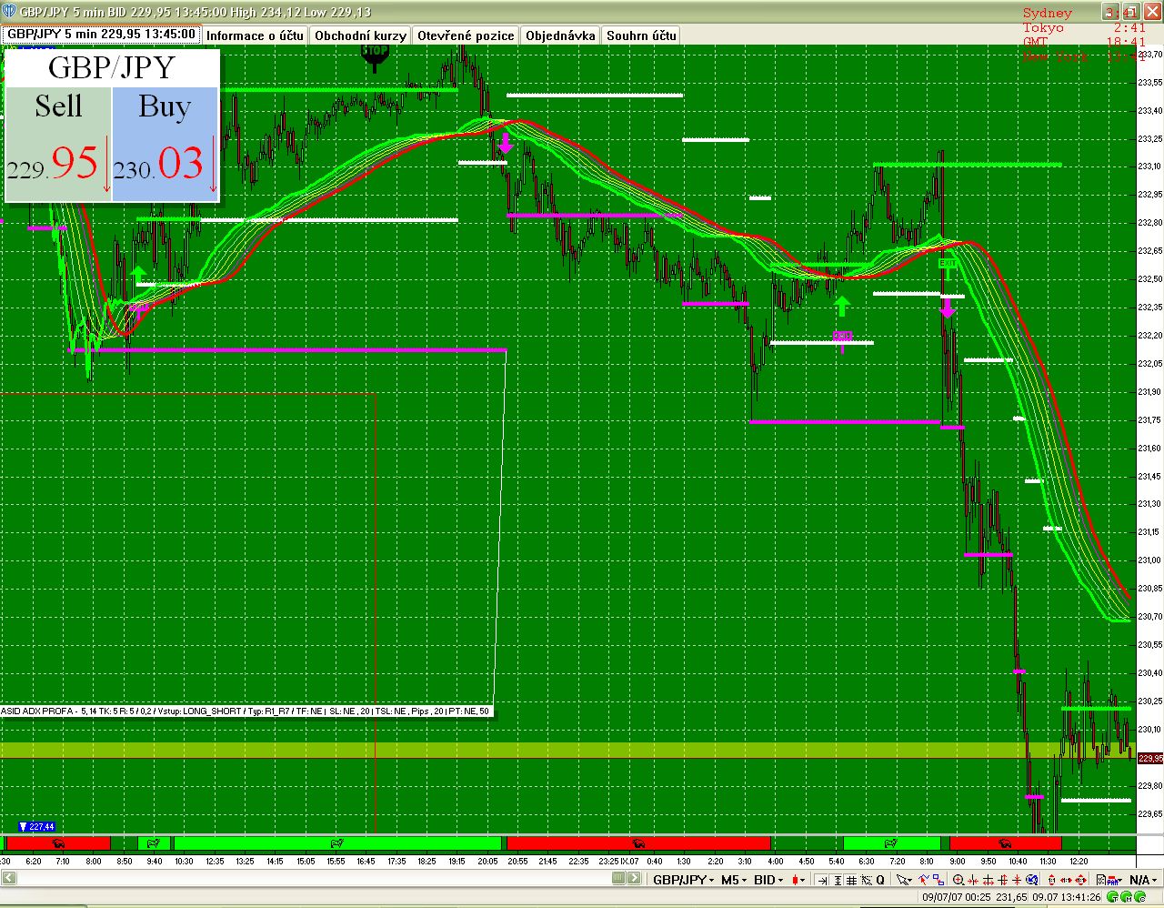Open the Otevřené pozice tab

pos(466,35)
